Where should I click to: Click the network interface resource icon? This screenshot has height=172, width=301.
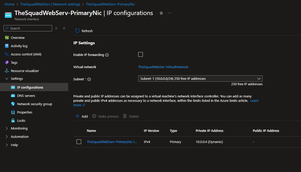(8, 15)
